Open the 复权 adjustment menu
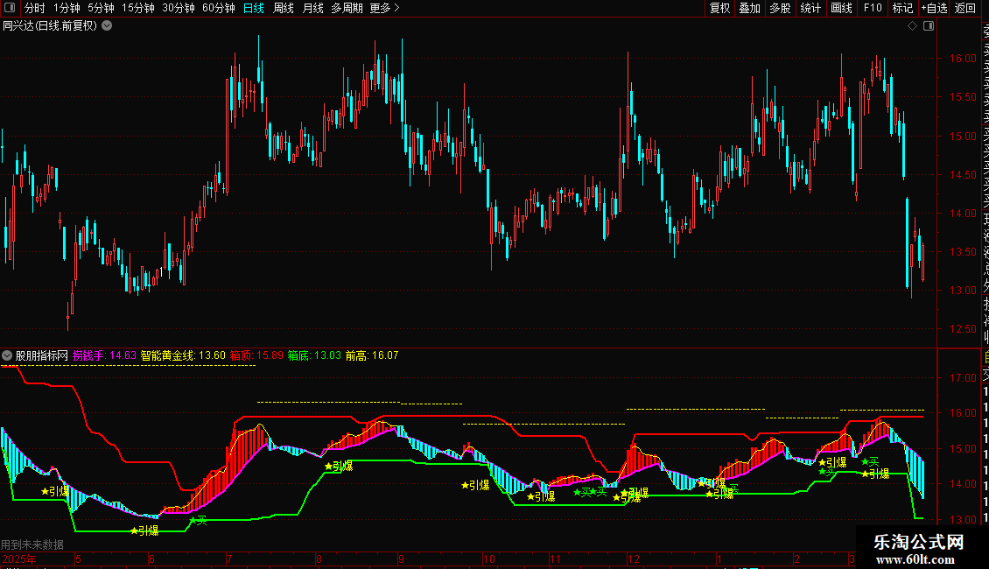Viewport: 989px width, 569px height. [x=719, y=8]
